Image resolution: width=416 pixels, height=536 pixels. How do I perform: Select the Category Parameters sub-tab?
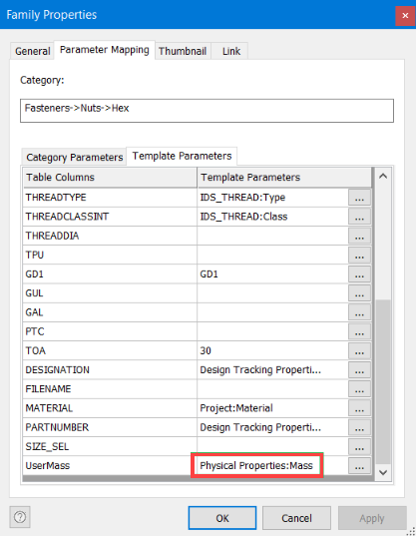[74, 158]
